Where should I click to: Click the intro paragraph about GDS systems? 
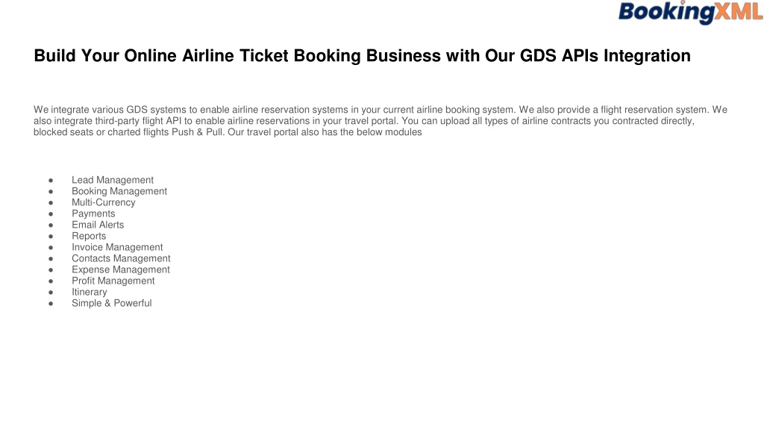pyautogui.click(x=381, y=121)
